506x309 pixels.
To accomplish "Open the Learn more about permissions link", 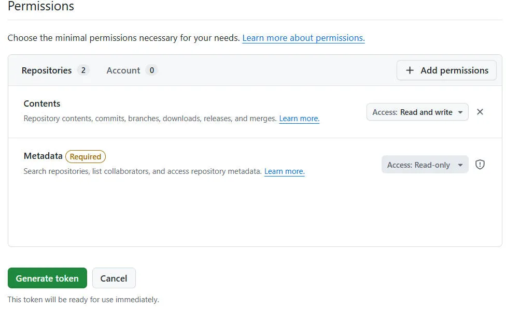I will coord(303,38).
